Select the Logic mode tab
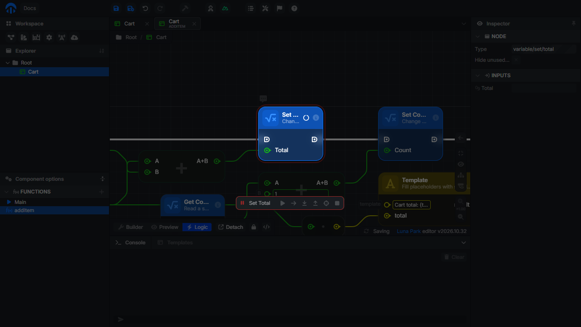This screenshot has height=327, width=581. (197, 227)
